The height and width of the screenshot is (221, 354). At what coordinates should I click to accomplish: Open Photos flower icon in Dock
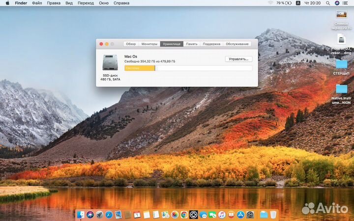tap(175, 215)
